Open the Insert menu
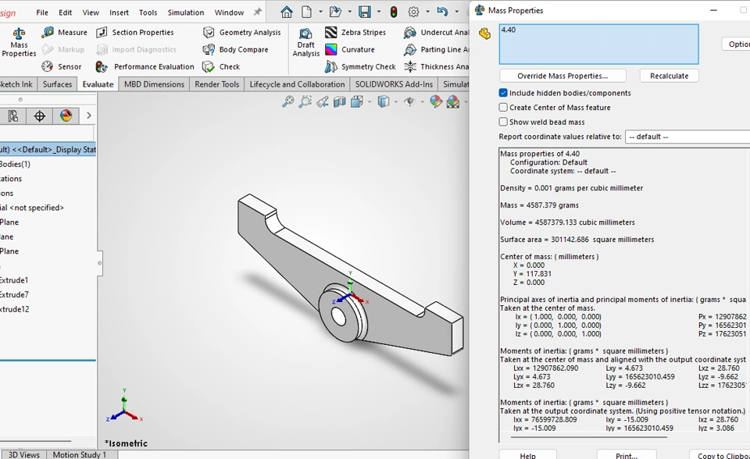The width and height of the screenshot is (750, 459). tap(119, 12)
